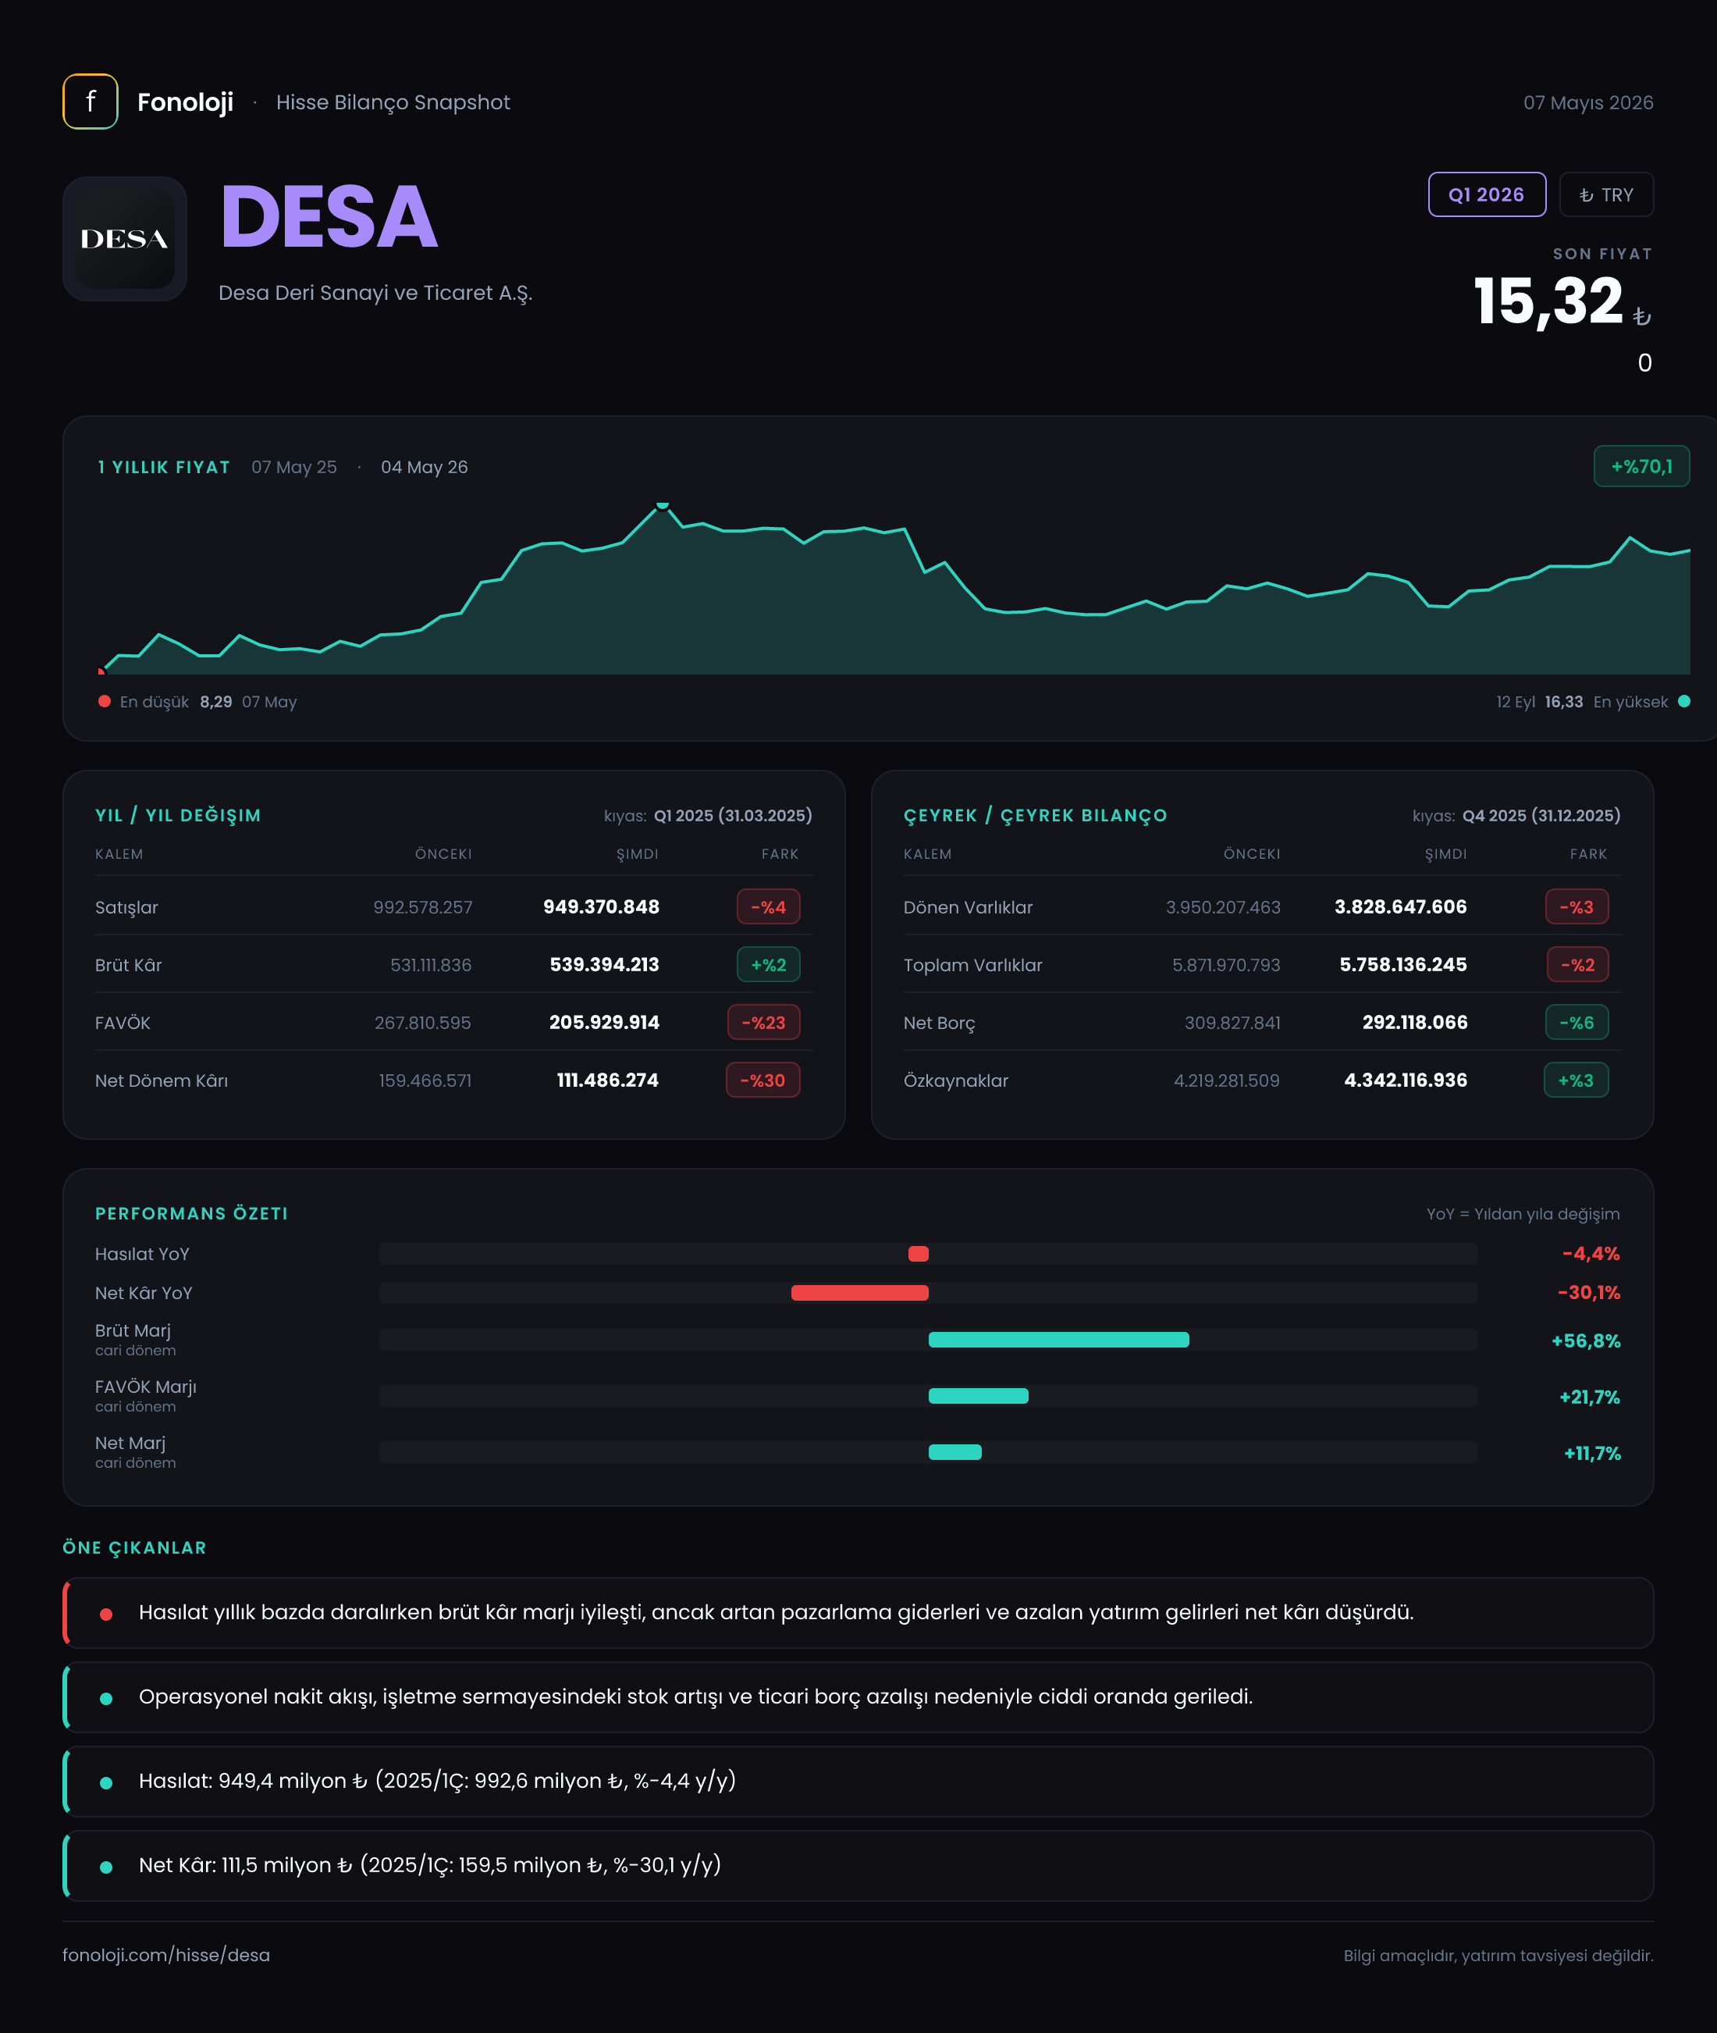Click the +11,7% Net Marj value
Screen dimensions: 1717x2033
[1591, 1453]
